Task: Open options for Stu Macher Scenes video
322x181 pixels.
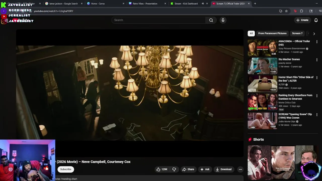Action: tap(317, 60)
